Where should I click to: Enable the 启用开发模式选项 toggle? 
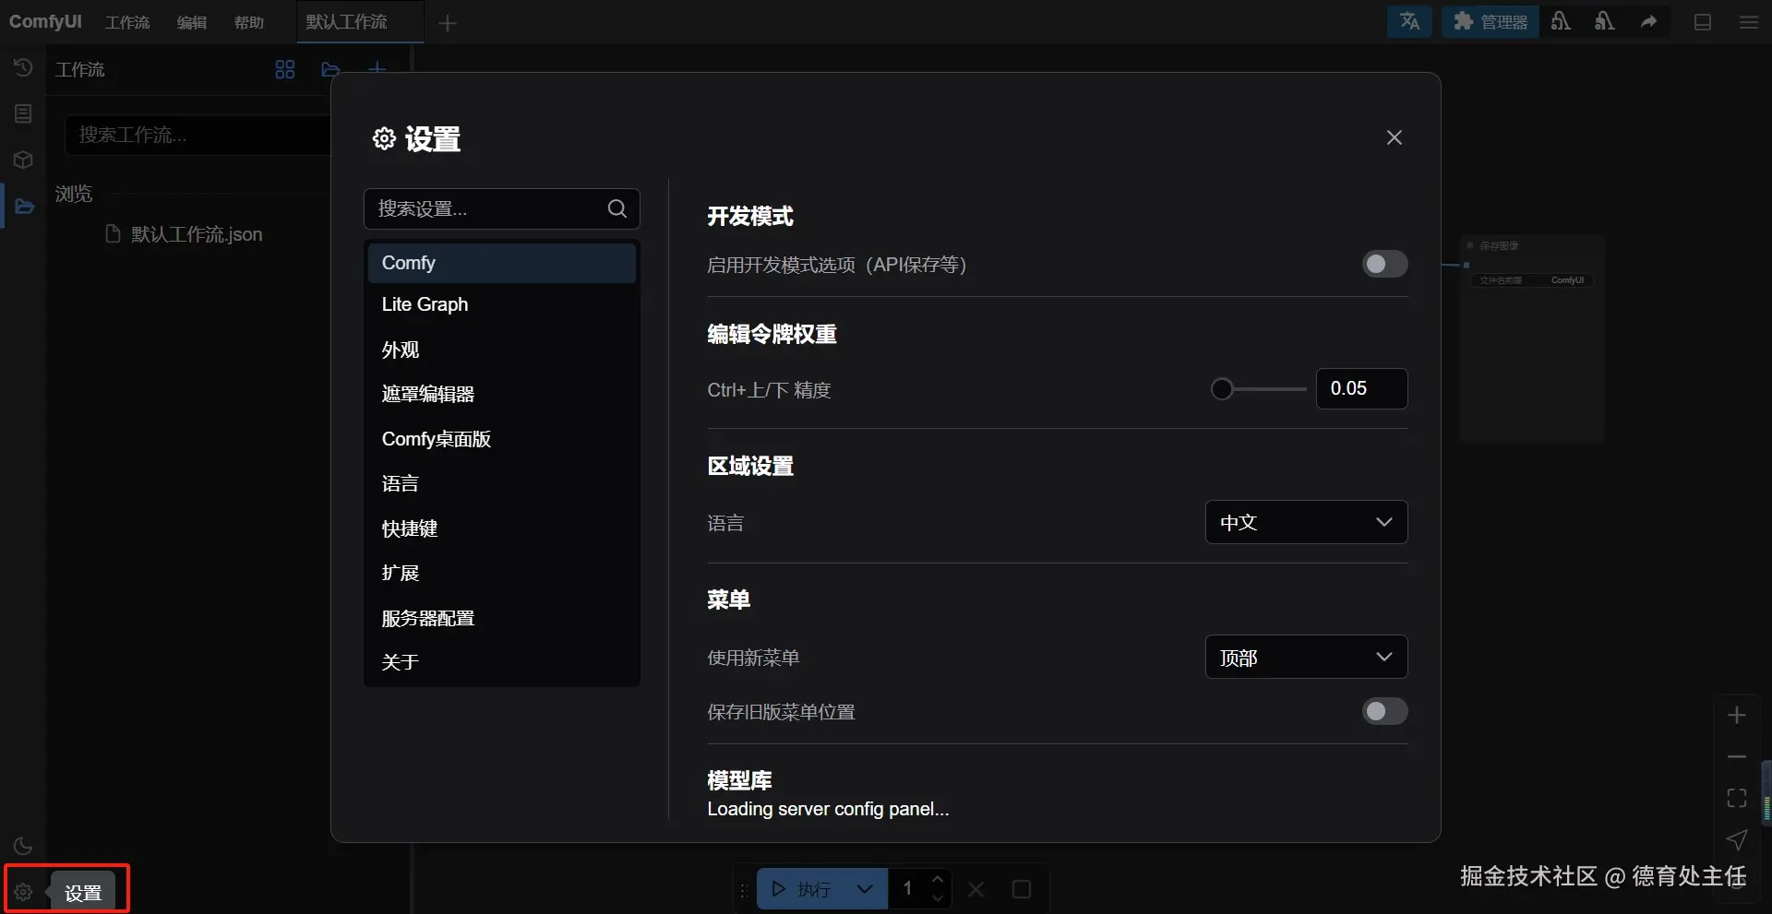(1385, 265)
